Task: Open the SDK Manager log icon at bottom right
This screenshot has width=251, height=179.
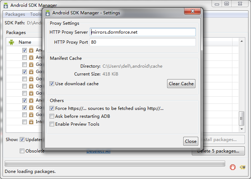Action: [242, 167]
